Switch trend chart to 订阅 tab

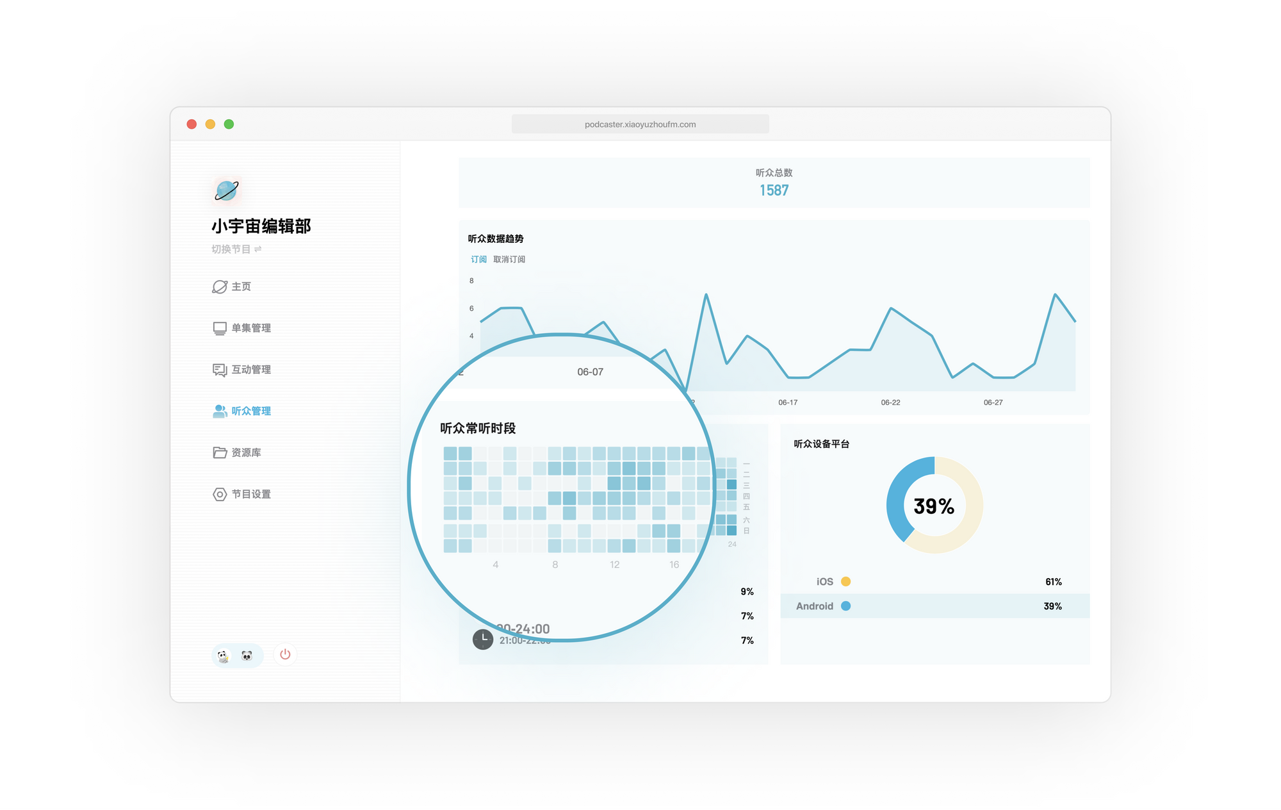478,260
